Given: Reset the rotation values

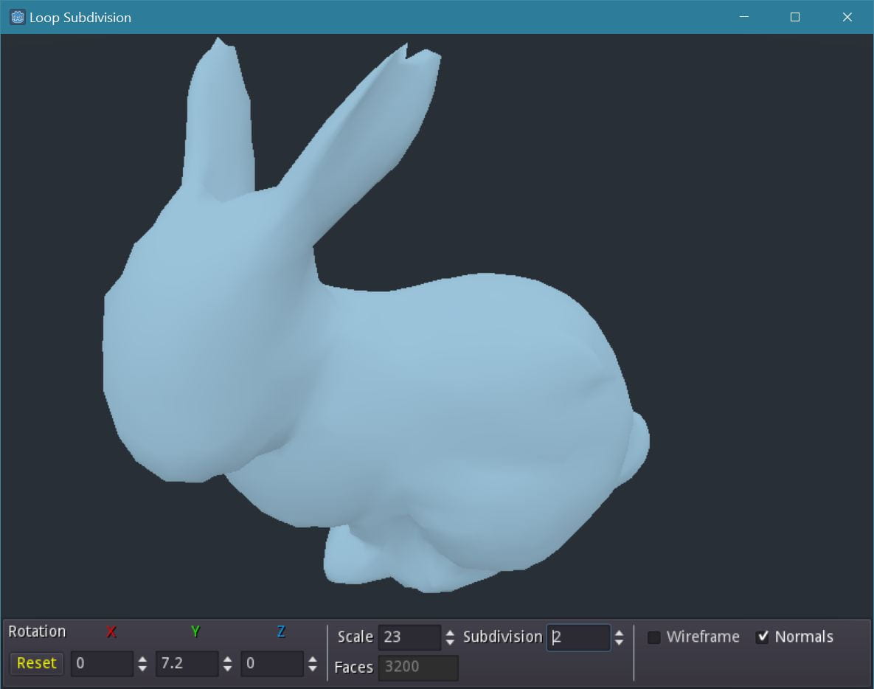Looking at the screenshot, I should click(x=37, y=663).
